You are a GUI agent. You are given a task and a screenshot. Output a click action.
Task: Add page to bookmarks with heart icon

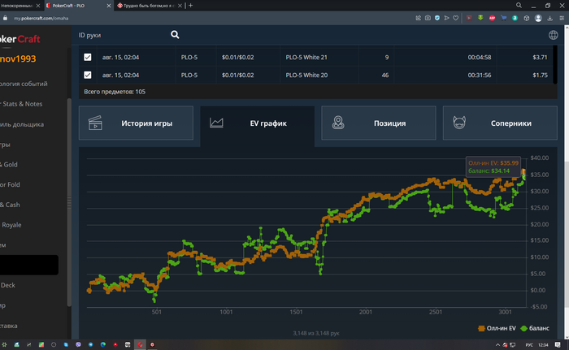tap(456, 18)
